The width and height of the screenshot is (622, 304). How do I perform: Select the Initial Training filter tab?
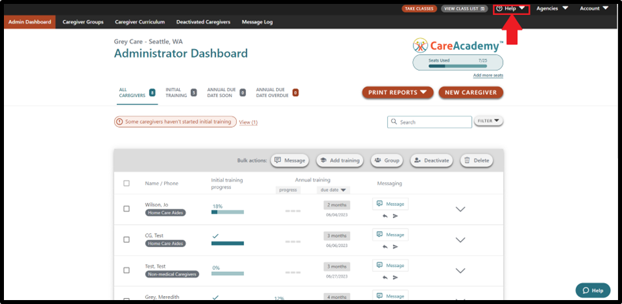click(181, 93)
